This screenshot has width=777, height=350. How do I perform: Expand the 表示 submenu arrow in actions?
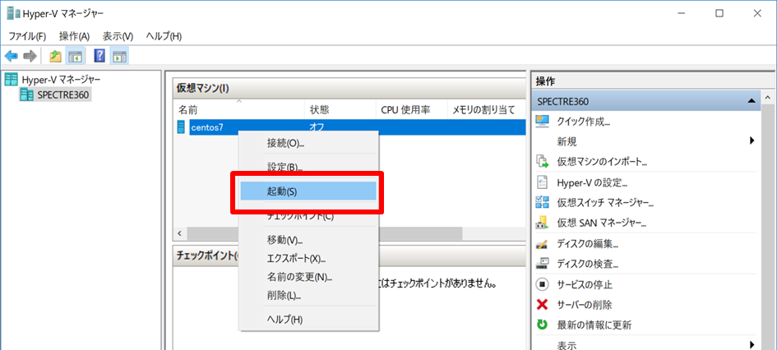(752, 344)
